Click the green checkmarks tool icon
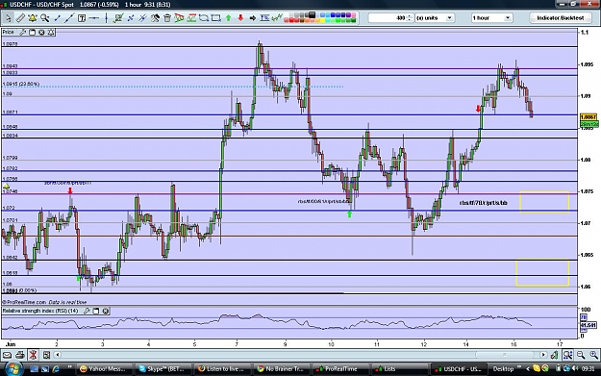The width and height of the screenshot is (601, 376). coord(277,18)
